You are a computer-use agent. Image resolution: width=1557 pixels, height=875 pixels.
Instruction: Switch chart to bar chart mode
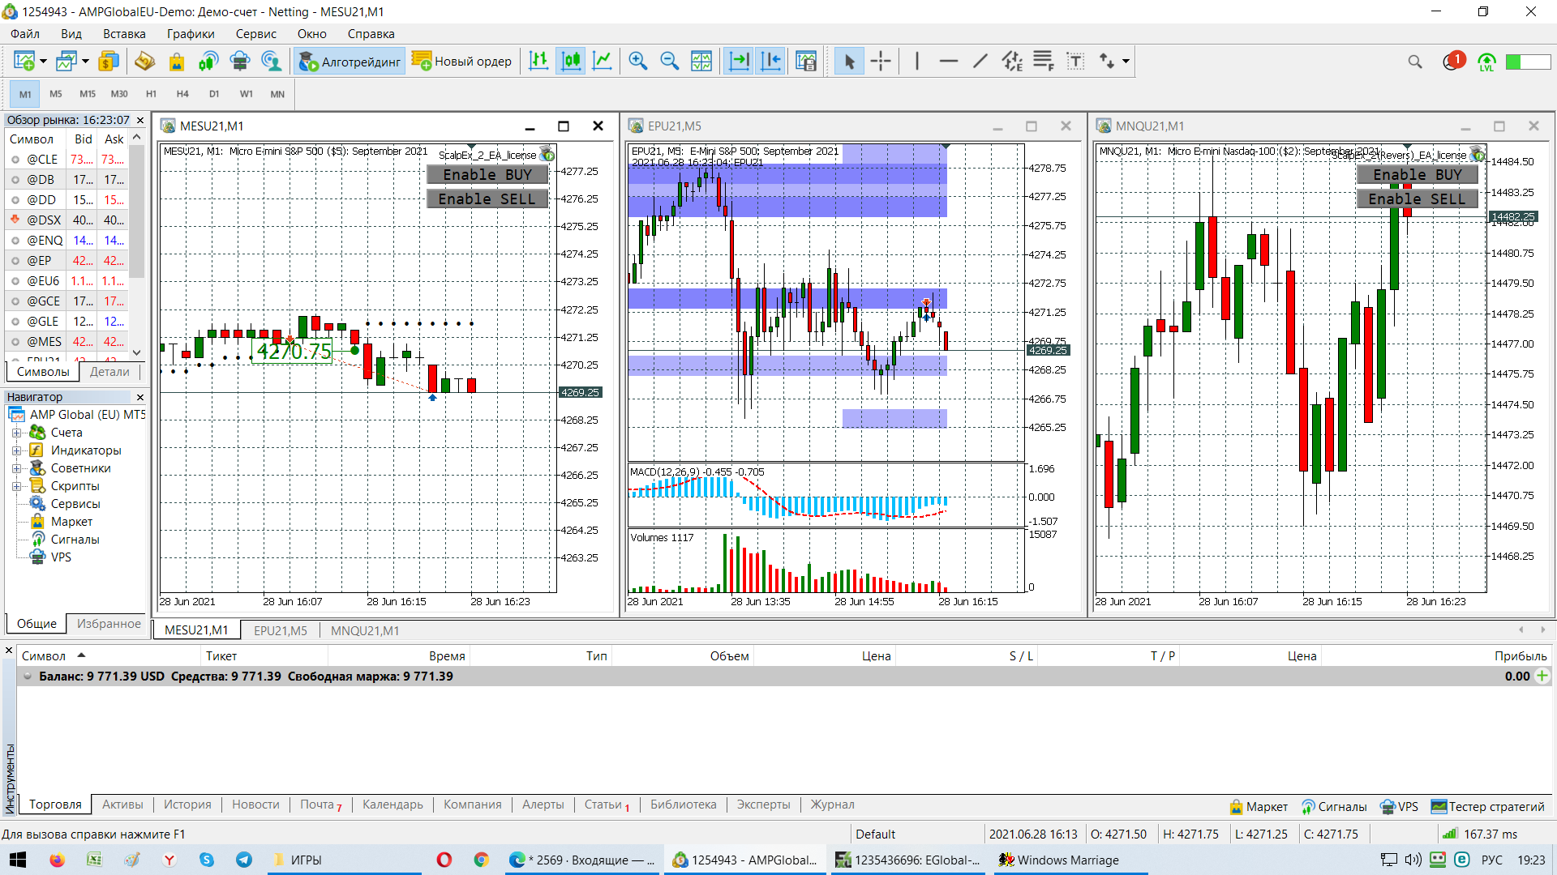pyautogui.click(x=538, y=61)
